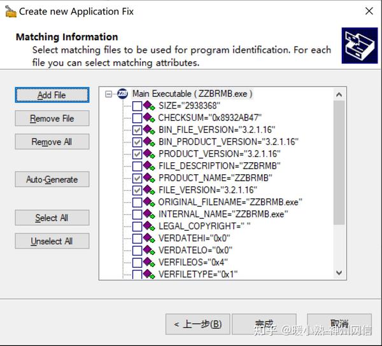Click the scroll down arrow in attribute list

point(339,273)
